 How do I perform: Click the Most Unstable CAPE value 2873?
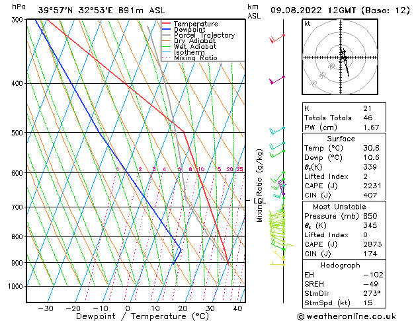tap(372, 244)
